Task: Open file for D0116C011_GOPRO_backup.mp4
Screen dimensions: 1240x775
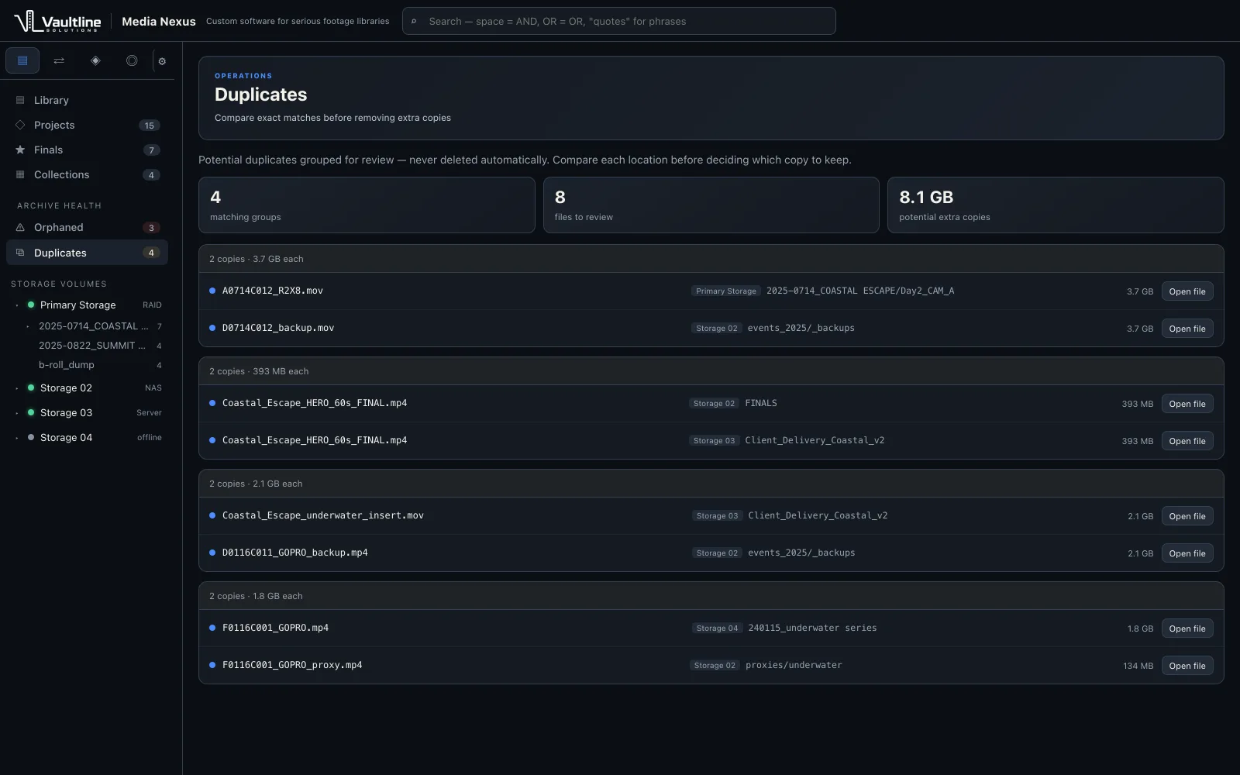Action: 1187,553
